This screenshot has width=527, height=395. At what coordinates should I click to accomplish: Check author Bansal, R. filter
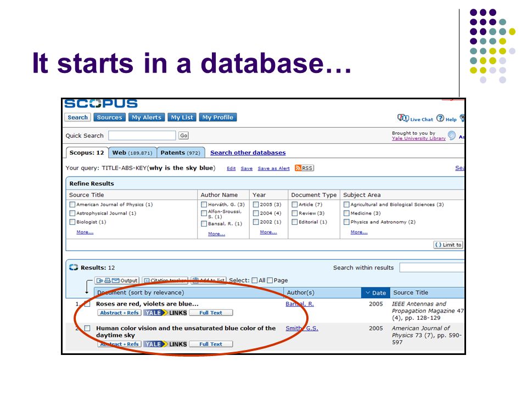click(204, 224)
